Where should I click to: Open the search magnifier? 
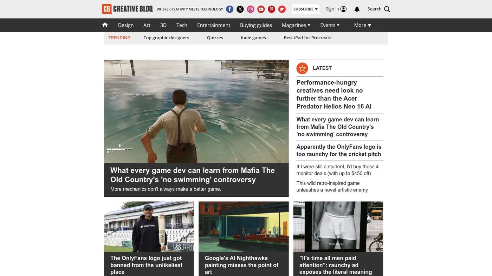(387, 9)
